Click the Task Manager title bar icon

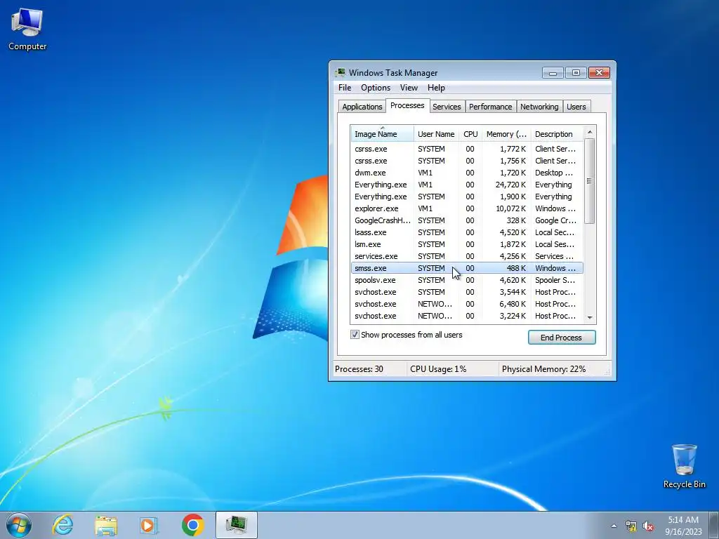click(340, 72)
